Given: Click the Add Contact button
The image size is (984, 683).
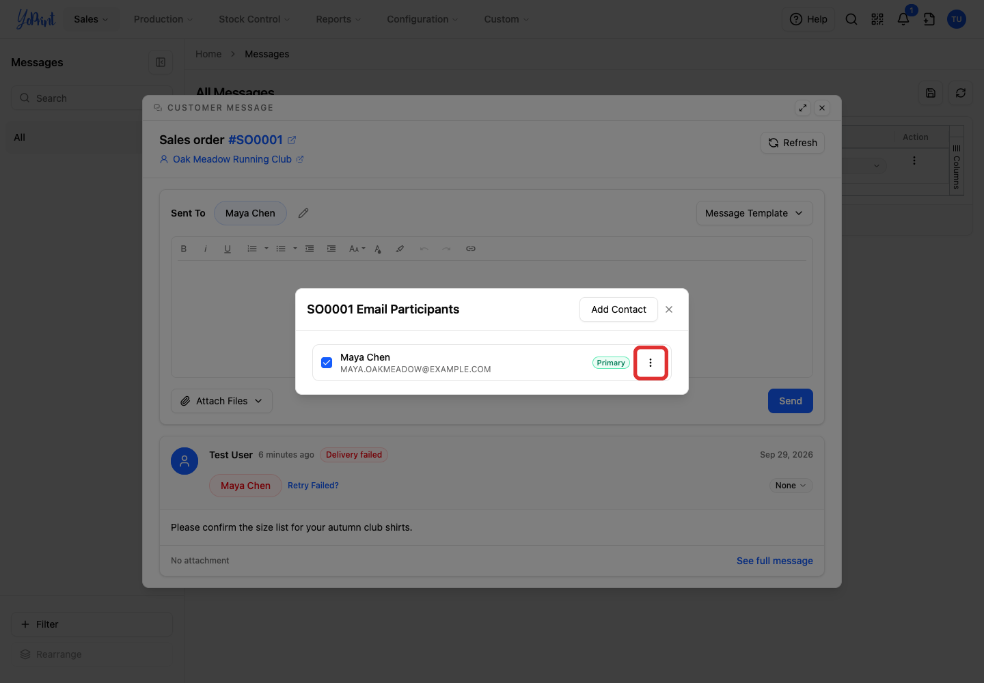Looking at the screenshot, I should click(618, 309).
